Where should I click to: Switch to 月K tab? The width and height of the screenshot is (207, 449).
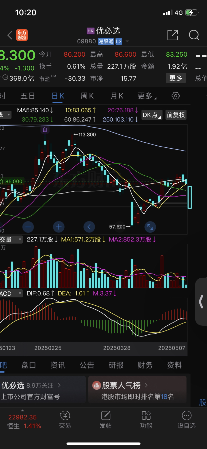[117, 96]
